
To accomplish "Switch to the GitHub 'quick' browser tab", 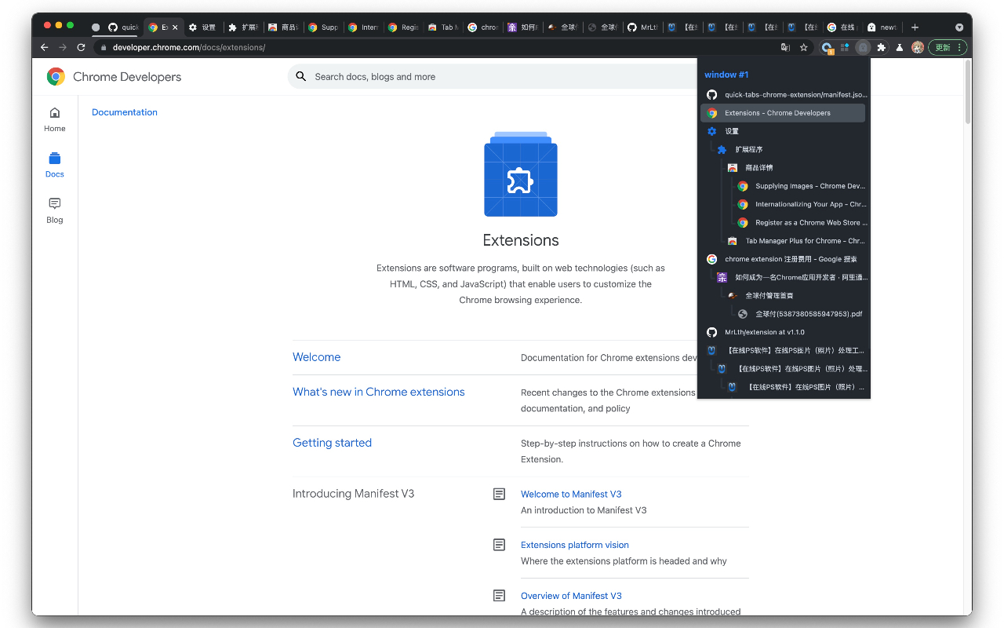I will tap(123, 27).
